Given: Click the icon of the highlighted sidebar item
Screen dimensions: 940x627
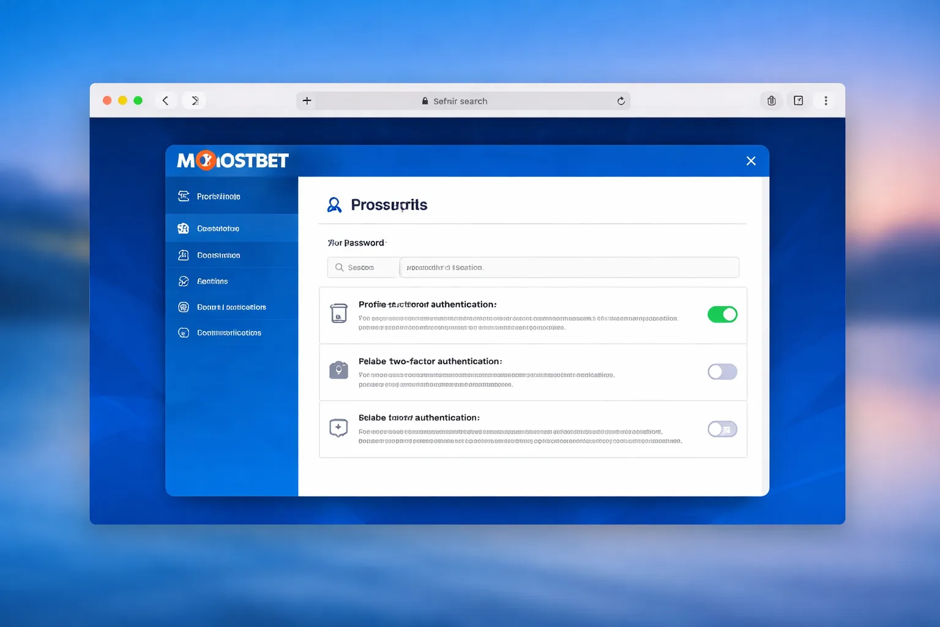Looking at the screenshot, I should pos(183,228).
